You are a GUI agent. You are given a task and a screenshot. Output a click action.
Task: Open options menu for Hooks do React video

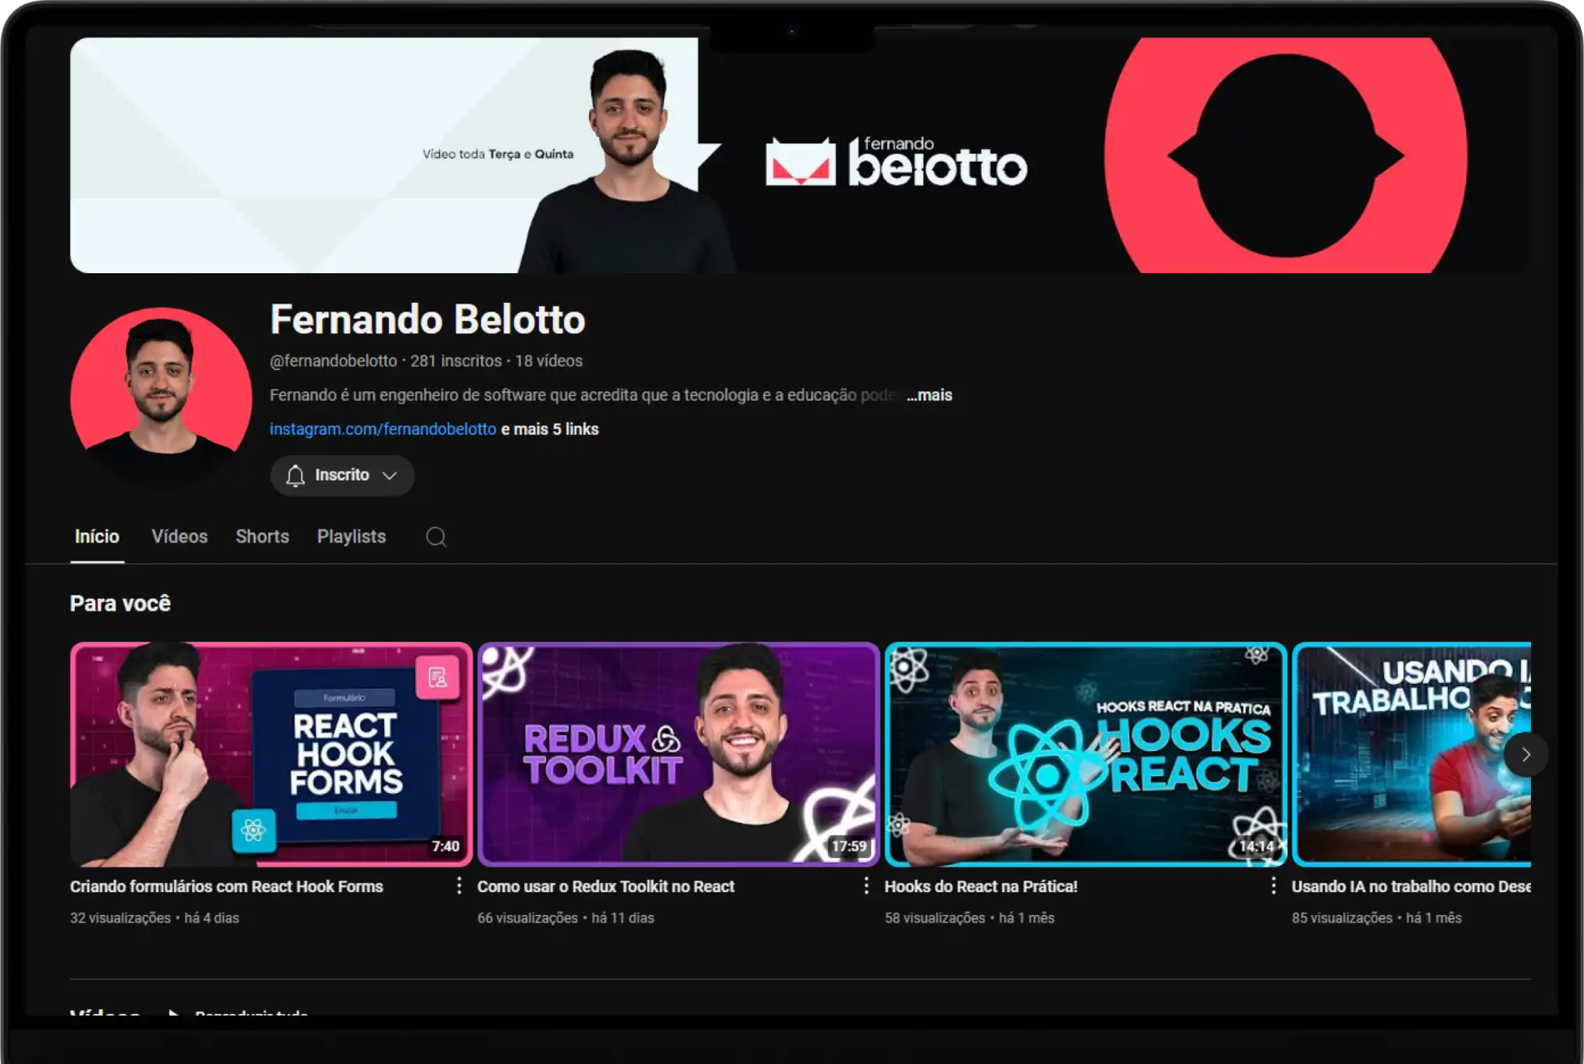(1273, 885)
